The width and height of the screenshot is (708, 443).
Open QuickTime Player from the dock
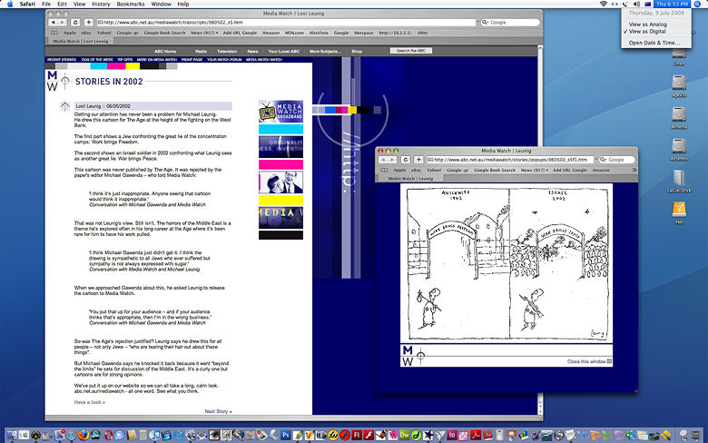point(179,435)
